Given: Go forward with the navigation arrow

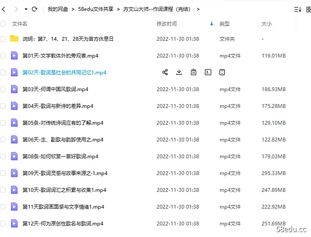Looking at the screenshot, I should tap(16, 9).
